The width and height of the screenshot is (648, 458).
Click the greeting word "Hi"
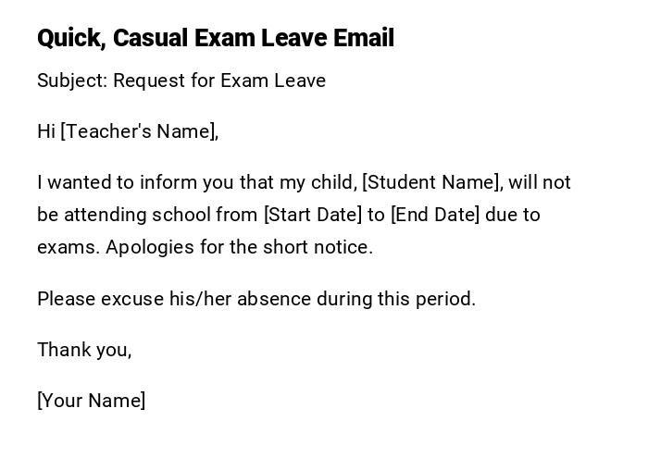click(46, 131)
